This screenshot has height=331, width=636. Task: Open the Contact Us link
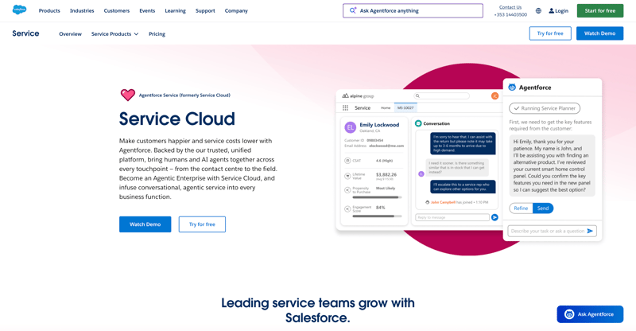click(510, 7)
